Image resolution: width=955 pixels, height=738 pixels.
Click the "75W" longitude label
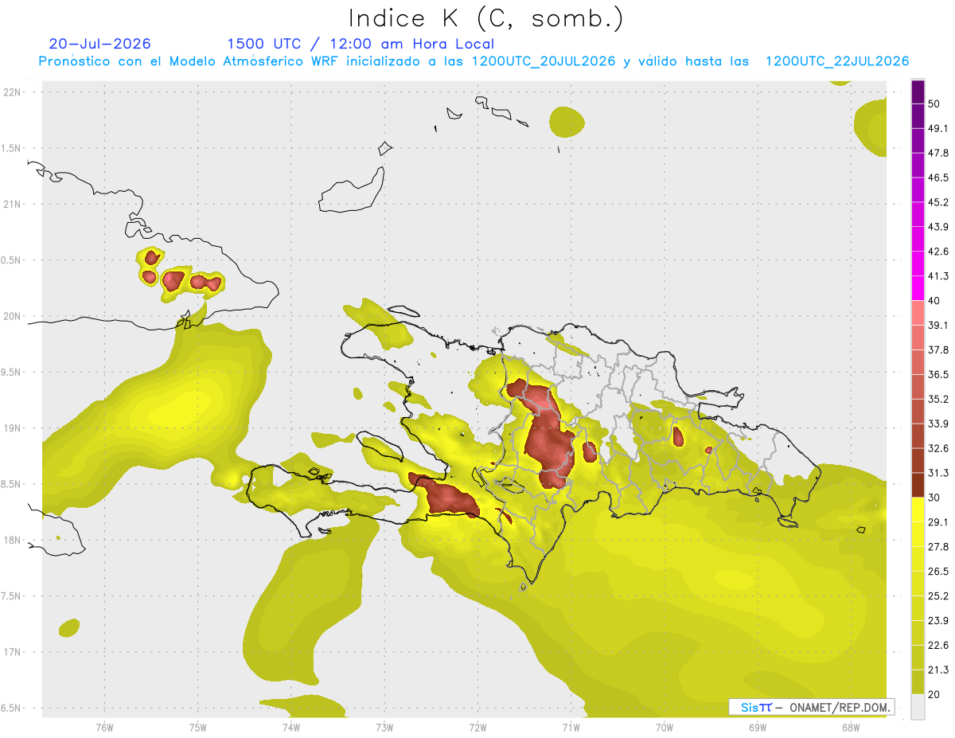tap(198, 728)
